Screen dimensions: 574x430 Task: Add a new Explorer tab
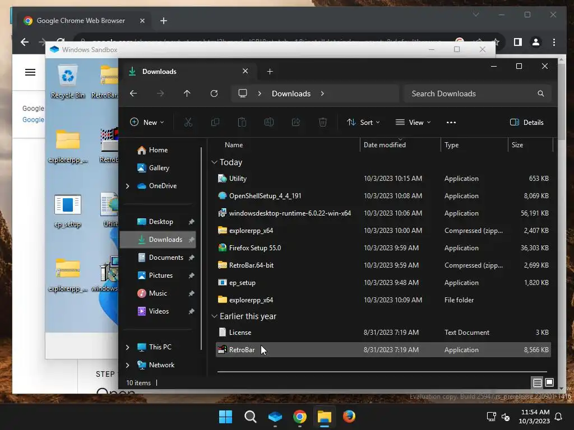click(x=270, y=72)
